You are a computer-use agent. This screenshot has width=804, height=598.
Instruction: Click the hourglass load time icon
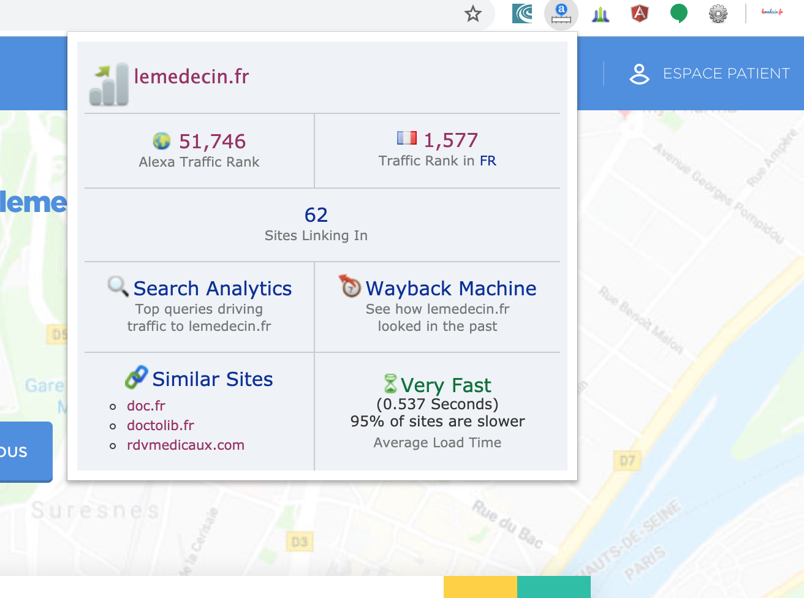pos(390,384)
